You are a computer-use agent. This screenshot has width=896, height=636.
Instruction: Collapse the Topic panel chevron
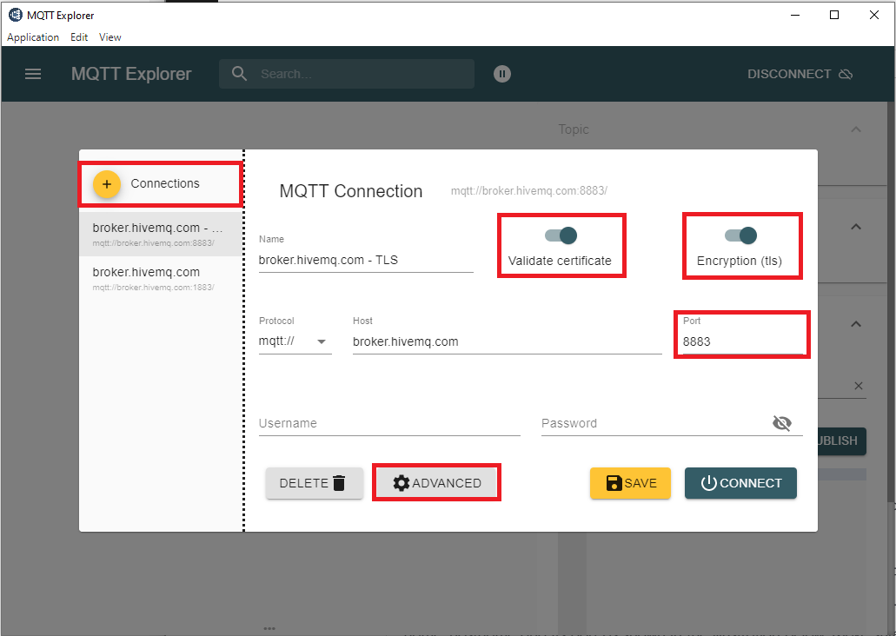click(855, 129)
